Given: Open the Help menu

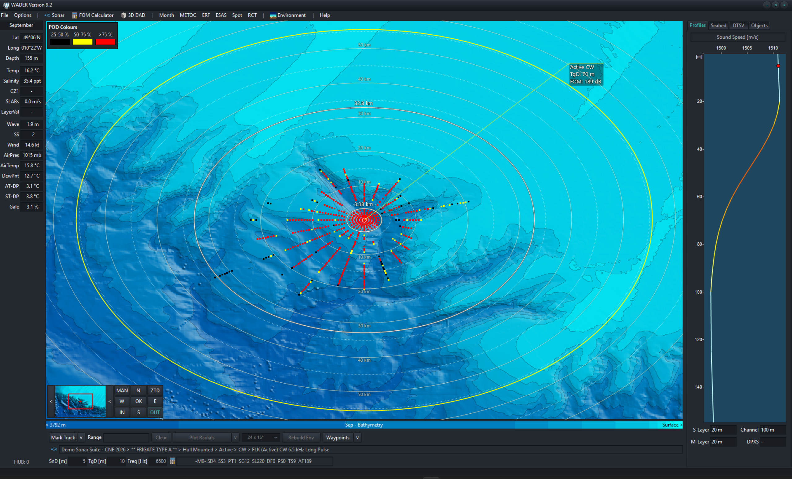Looking at the screenshot, I should pyautogui.click(x=324, y=15).
